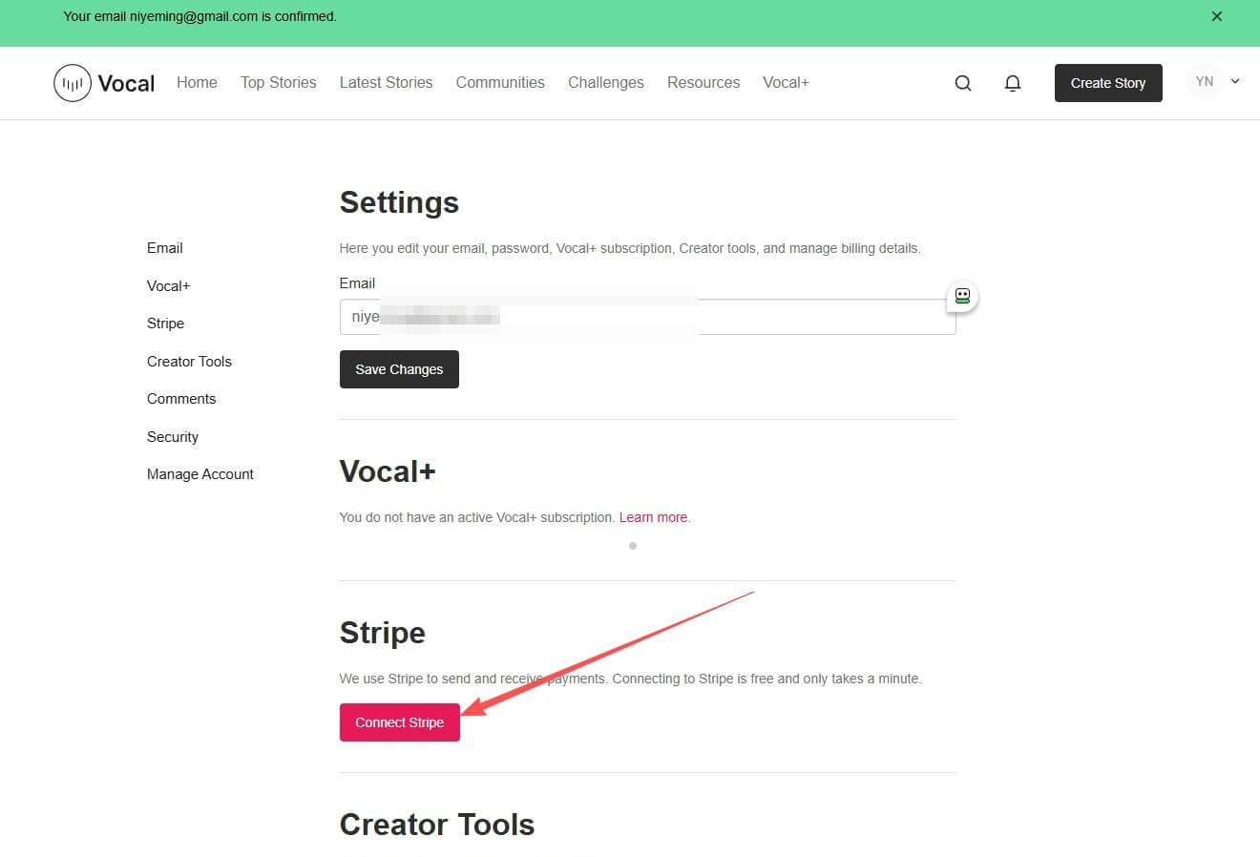
Task: Follow the Learn more link
Action: tap(653, 517)
